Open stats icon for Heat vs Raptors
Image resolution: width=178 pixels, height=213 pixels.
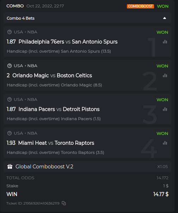point(165,143)
